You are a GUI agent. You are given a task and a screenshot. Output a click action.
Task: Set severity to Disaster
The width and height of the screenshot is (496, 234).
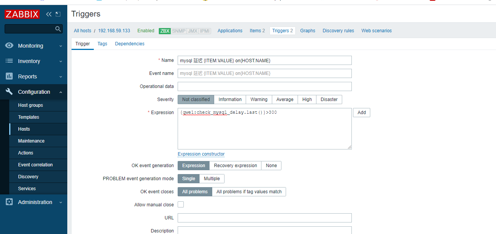[329, 100]
